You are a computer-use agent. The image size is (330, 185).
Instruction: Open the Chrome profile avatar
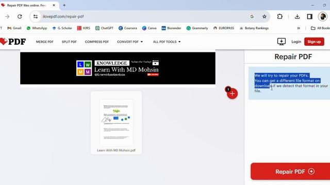tap(322, 16)
